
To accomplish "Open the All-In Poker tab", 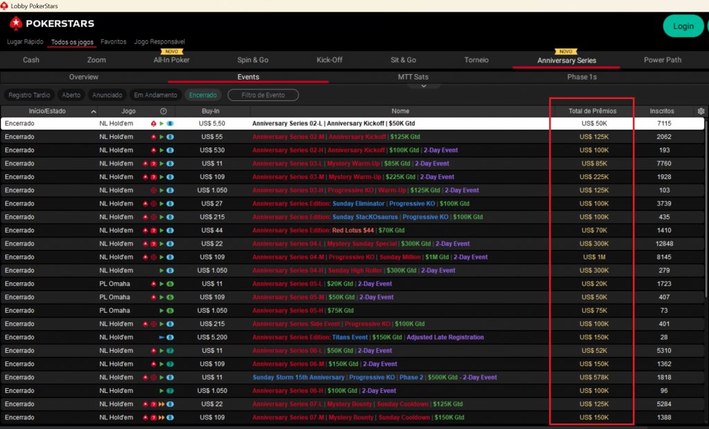I will [172, 60].
